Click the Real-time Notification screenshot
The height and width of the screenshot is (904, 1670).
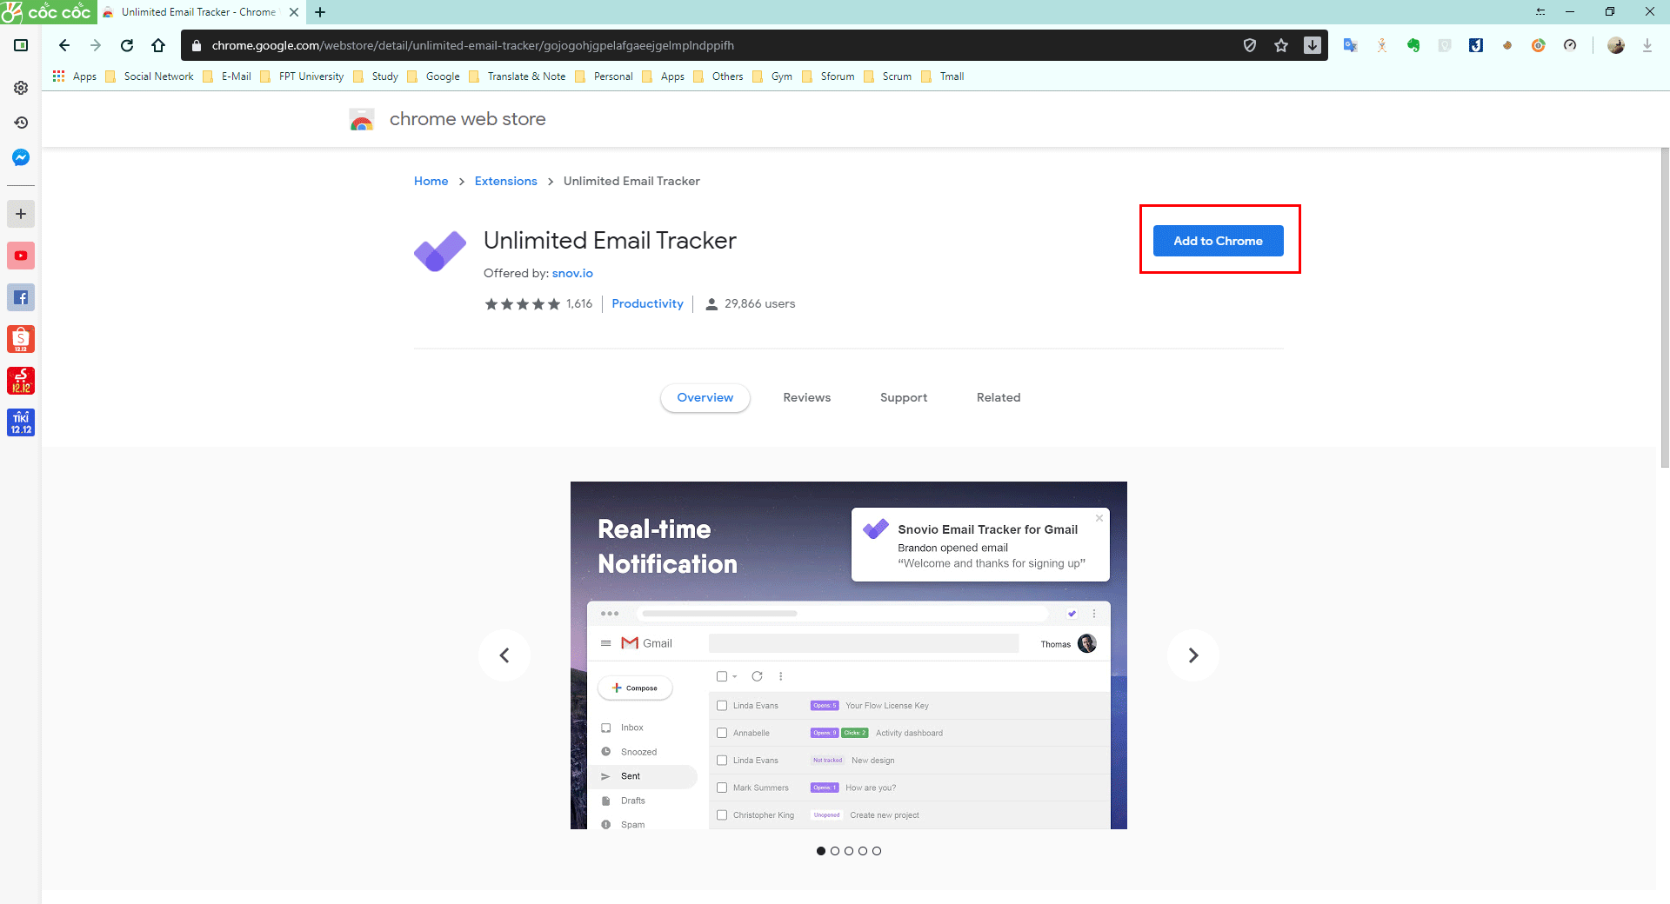pyautogui.click(x=849, y=655)
